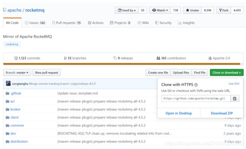This screenshot has width=246, height=149.
Task: Click the New pull request button
Action: point(47,73)
